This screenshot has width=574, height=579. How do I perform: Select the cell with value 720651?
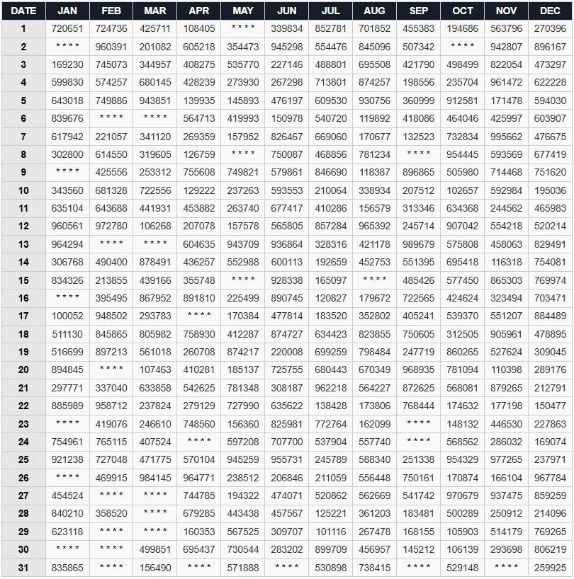[x=67, y=28]
